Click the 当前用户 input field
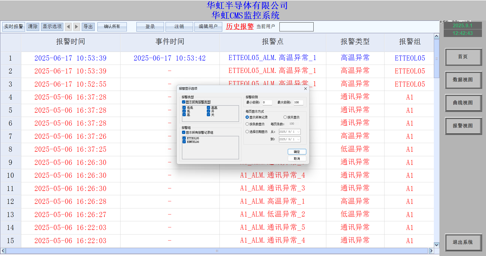486x256 pixels. click(296, 27)
